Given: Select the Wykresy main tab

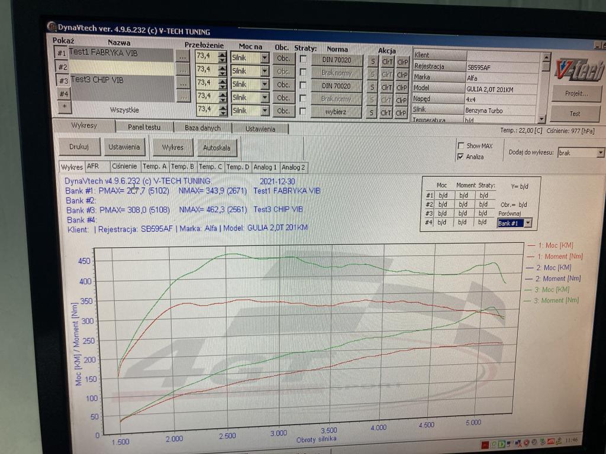Looking at the screenshot, I should [x=84, y=125].
